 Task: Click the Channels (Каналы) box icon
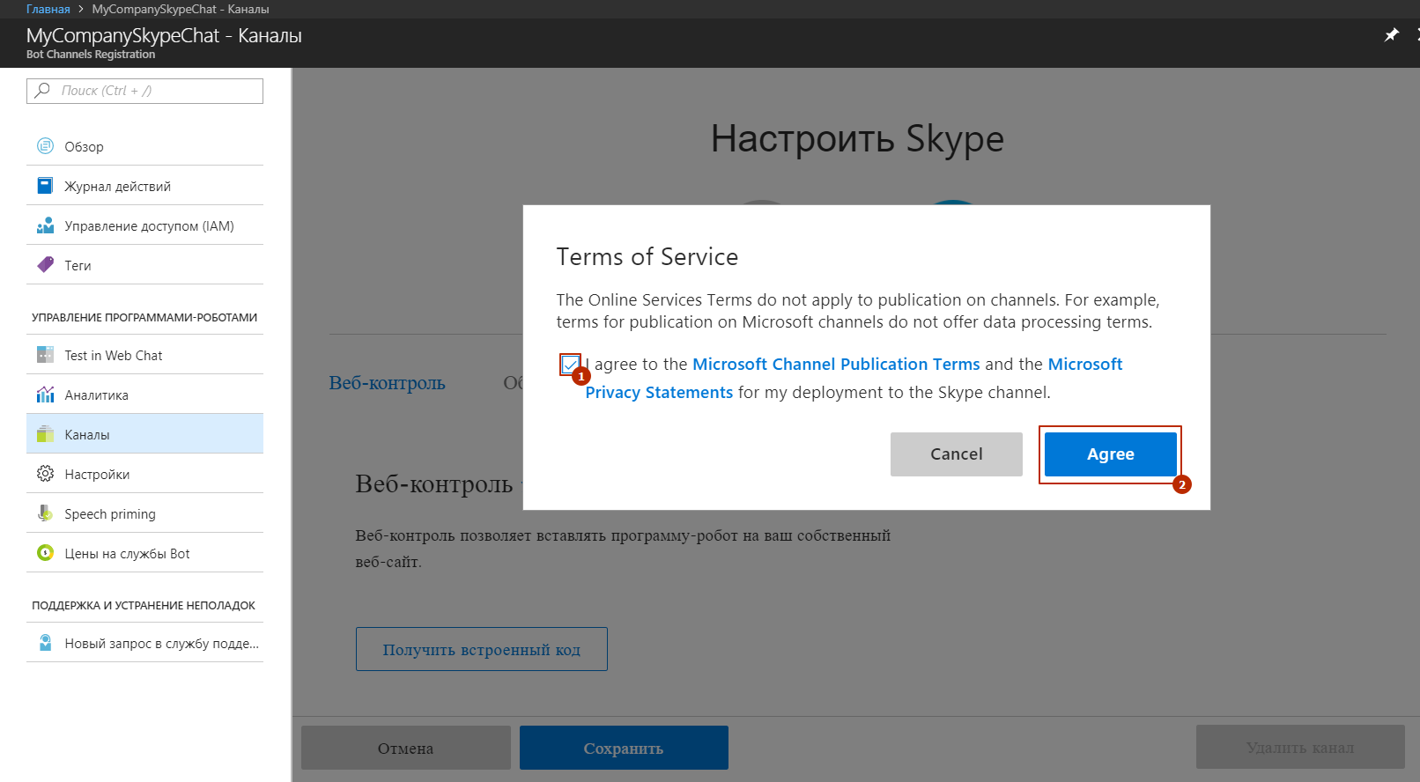tap(45, 434)
